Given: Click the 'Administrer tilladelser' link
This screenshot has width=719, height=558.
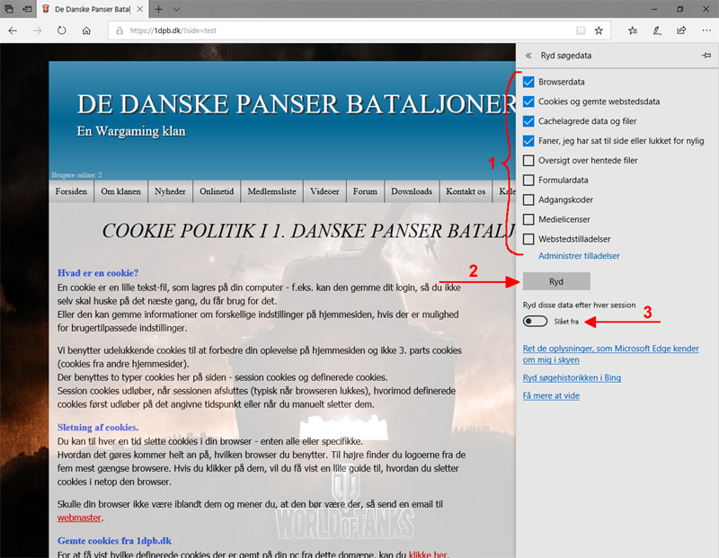Looking at the screenshot, I should click(x=578, y=256).
